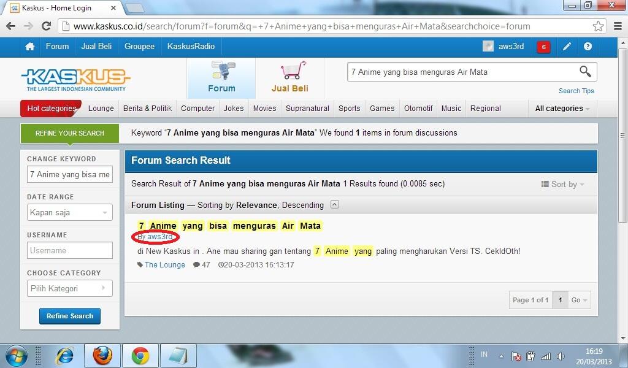Switch to Jual Beli search tab
Viewport: 628px width, 368px height.
tap(290, 78)
